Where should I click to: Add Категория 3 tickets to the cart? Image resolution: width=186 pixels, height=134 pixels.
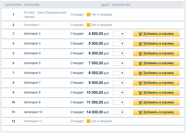[156, 44]
